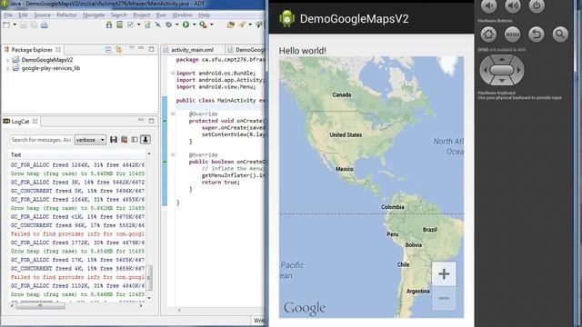Expand the Debug dropdown arrow

[x=176, y=25]
